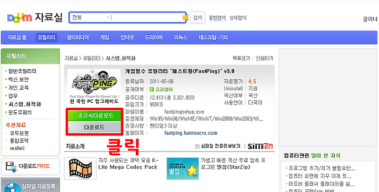Click the 벌집 StarZip thumbnail
379x192 pixels.
183,168
